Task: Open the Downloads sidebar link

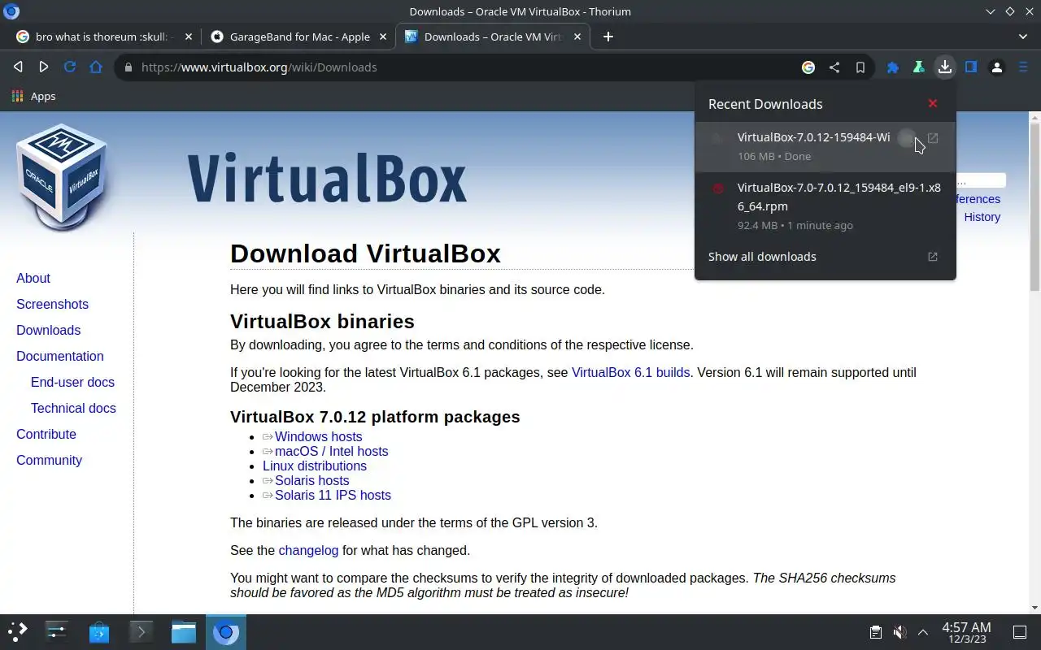Action: point(48,330)
